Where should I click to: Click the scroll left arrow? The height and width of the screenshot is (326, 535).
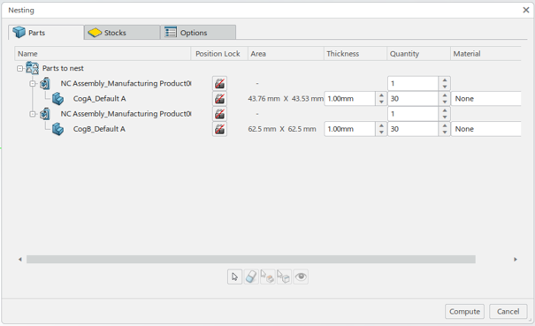pyautogui.click(x=20, y=260)
